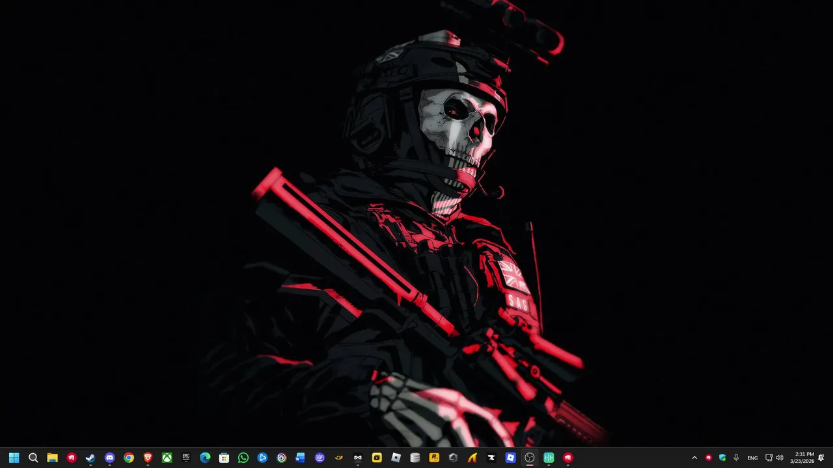Open WhatsApp from the taskbar
Image resolution: width=833 pixels, height=468 pixels.
[243, 458]
